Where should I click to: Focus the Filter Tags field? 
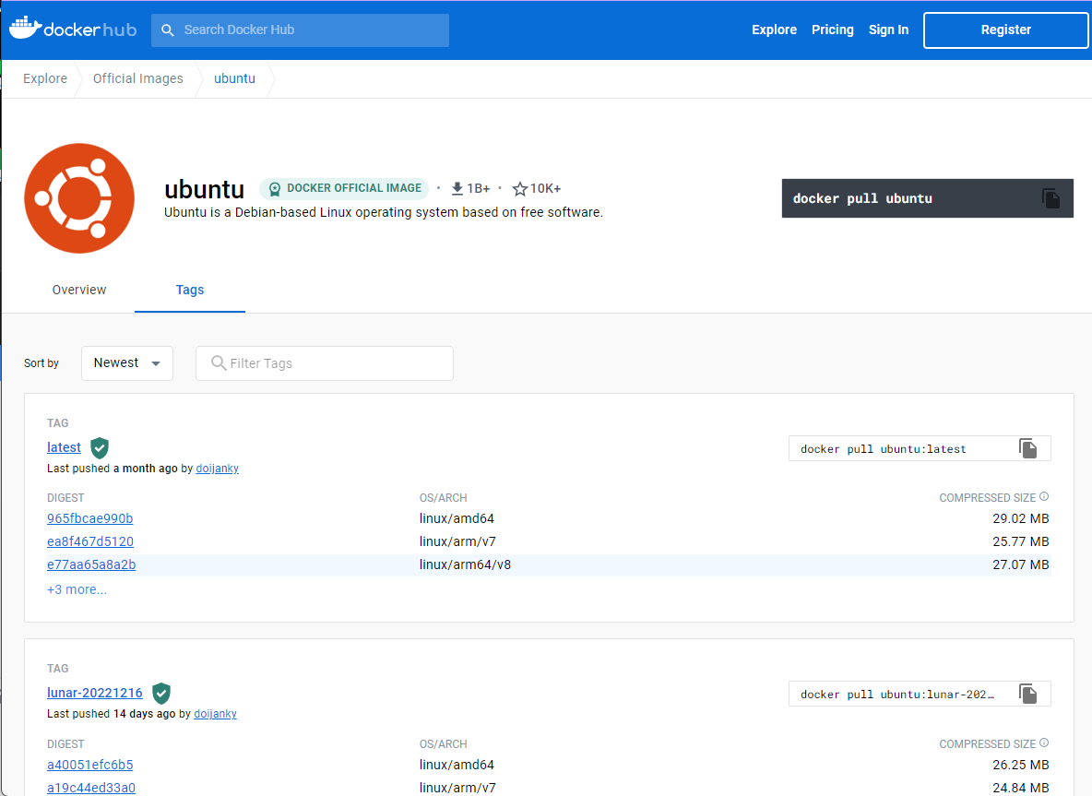tap(325, 363)
